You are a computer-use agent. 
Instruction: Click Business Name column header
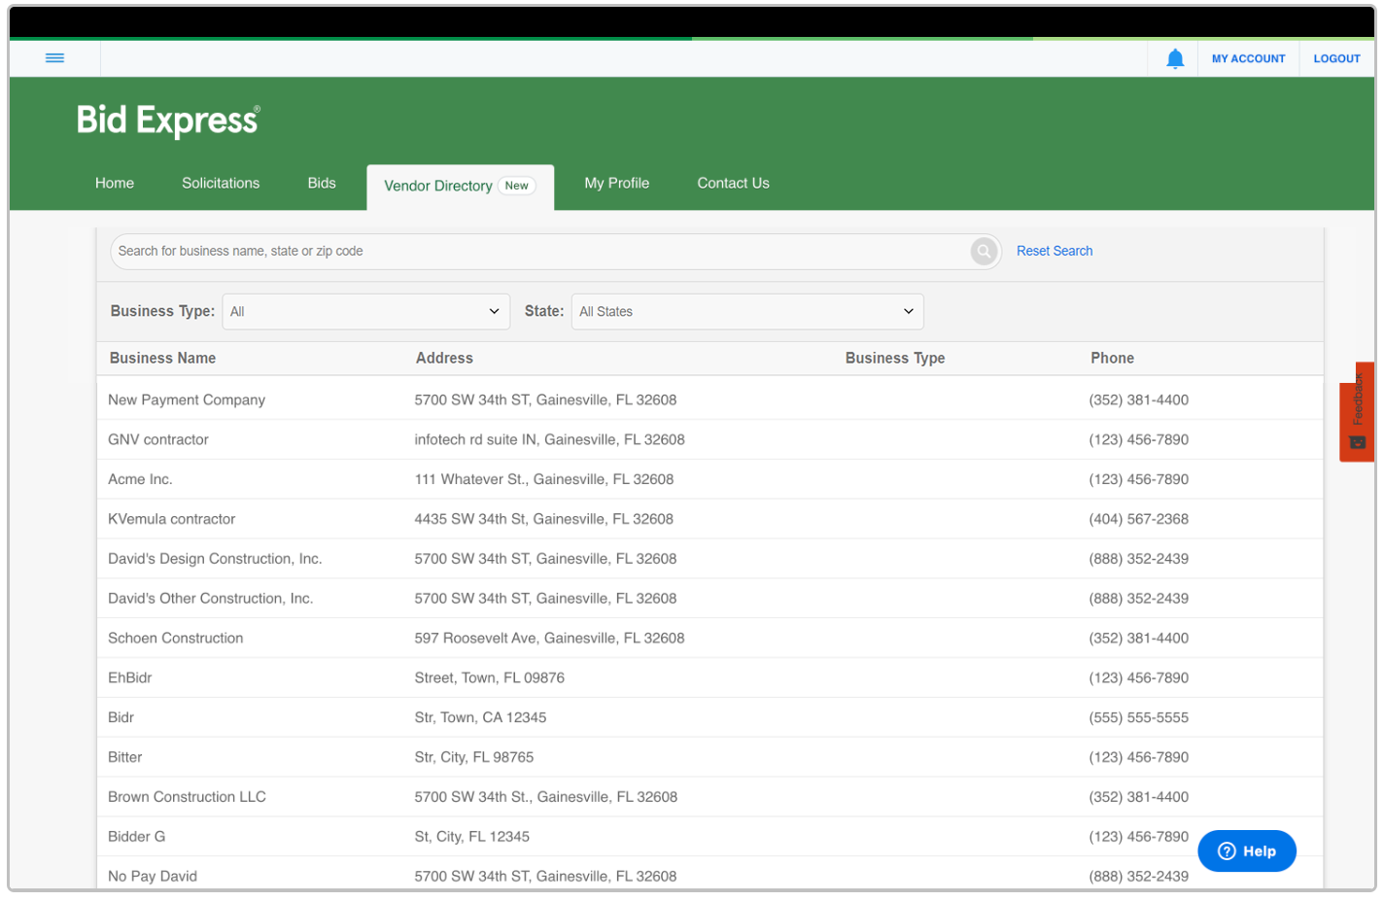(162, 358)
